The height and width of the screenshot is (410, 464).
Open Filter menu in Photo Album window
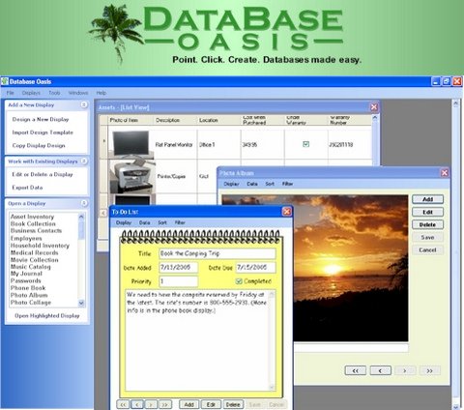click(x=287, y=184)
